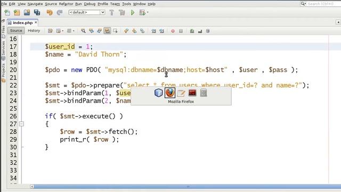Click the New File toolbar icon
Screen dimensions: 341x192
pyautogui.click(x=7, y=13)
